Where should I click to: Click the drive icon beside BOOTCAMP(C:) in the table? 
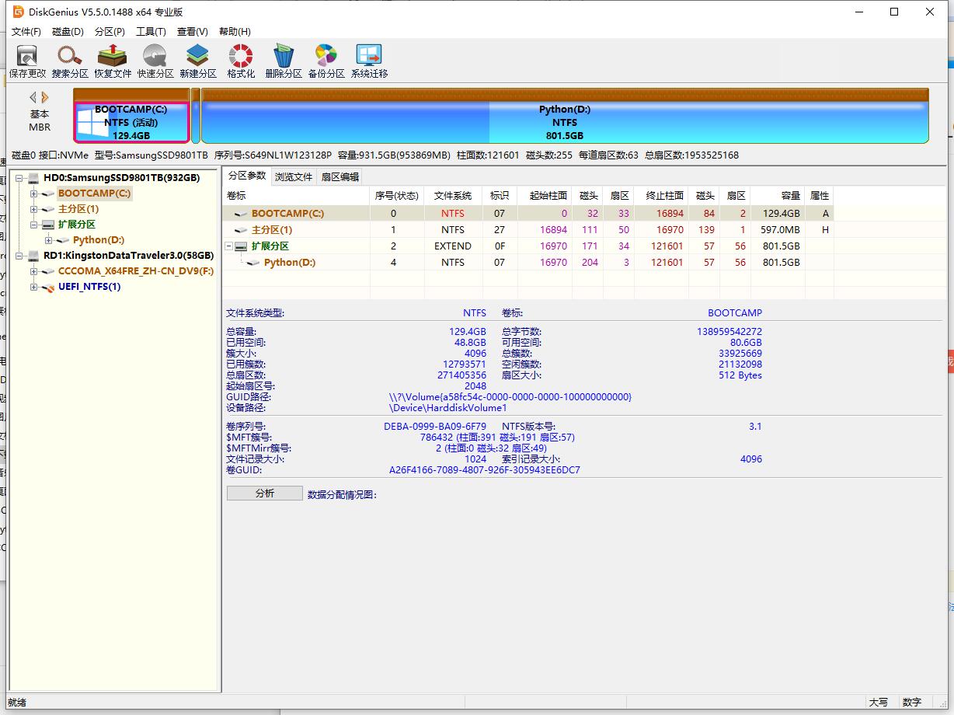pyautogui.click(x=242, y=214)
